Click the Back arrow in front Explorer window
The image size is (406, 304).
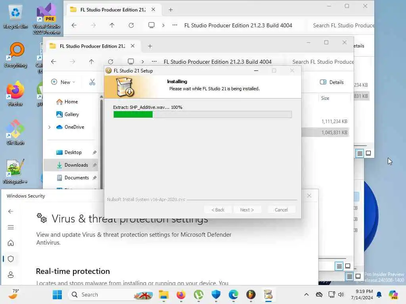54,61
